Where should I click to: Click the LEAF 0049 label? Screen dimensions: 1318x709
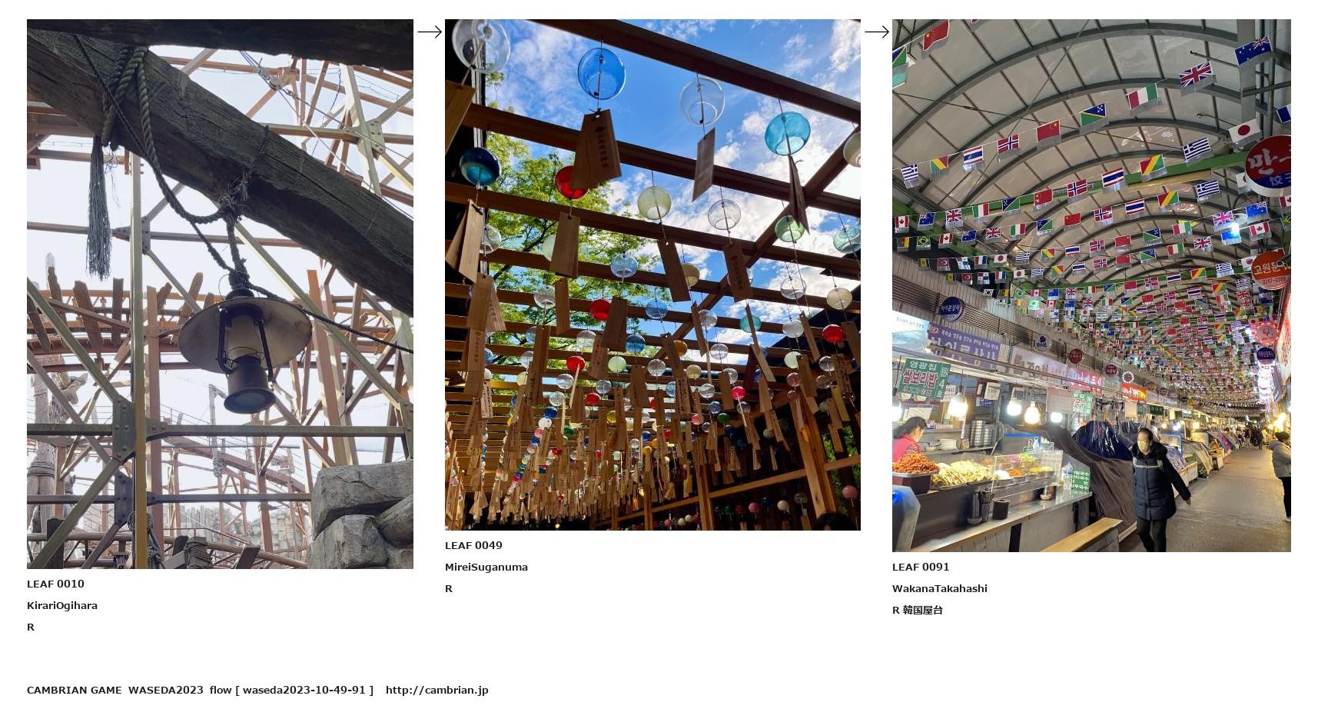click(x=473, y=545)
